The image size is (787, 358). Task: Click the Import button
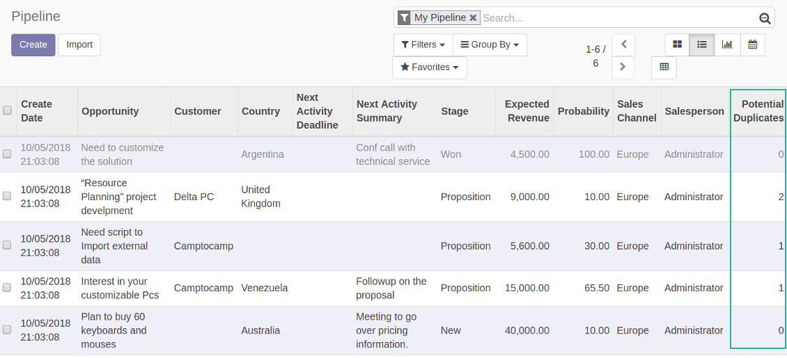click(79, 44)
